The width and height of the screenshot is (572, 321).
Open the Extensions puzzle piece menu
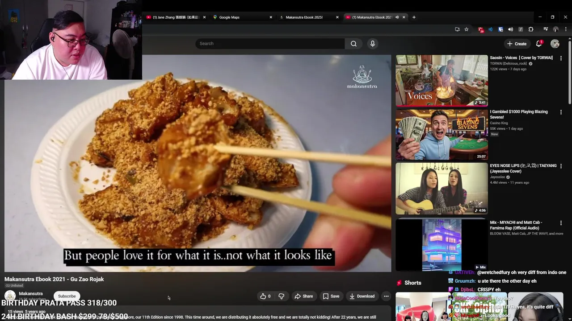[531, 29]
